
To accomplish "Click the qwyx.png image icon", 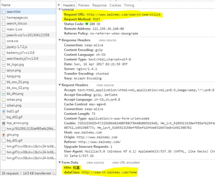I will pos(4,71).
